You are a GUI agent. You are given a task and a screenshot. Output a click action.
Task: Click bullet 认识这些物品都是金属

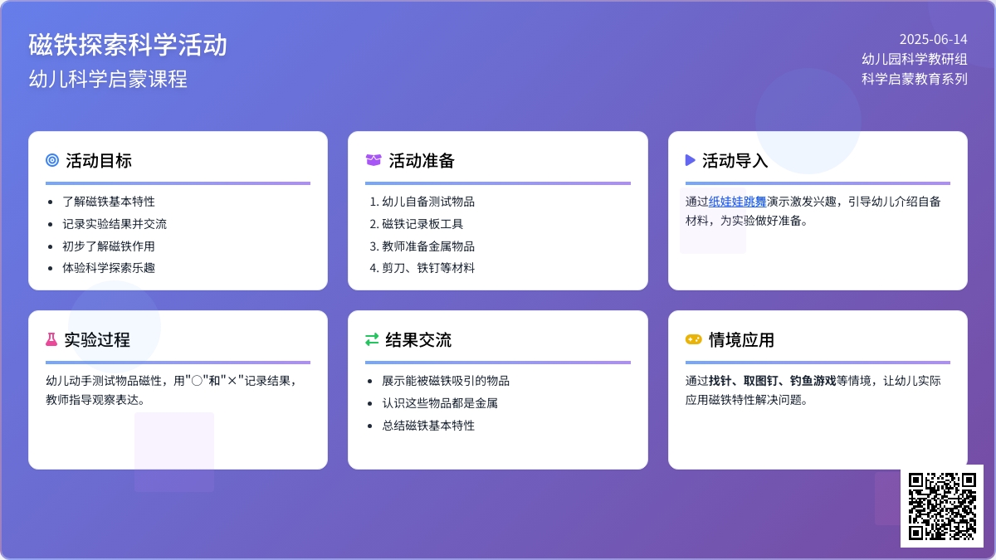[x=440, y=403]
